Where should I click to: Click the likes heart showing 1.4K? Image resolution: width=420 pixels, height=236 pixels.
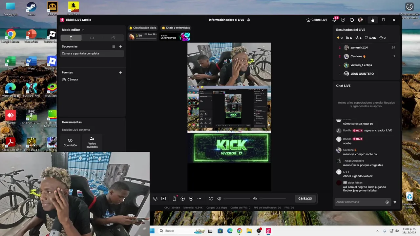367,38
